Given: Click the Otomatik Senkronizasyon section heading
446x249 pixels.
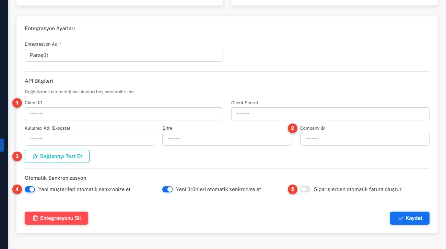Looking at the screenshot, I should (x=56, y=178).
